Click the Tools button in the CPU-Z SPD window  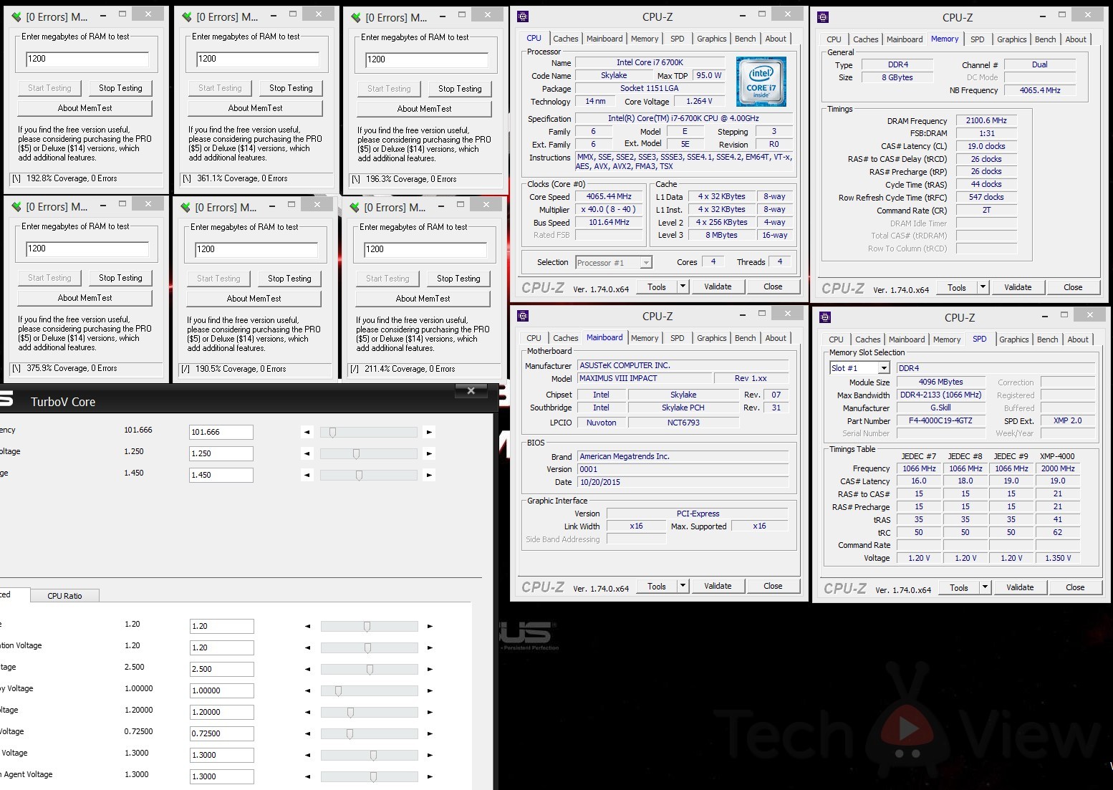coord(958,587)
